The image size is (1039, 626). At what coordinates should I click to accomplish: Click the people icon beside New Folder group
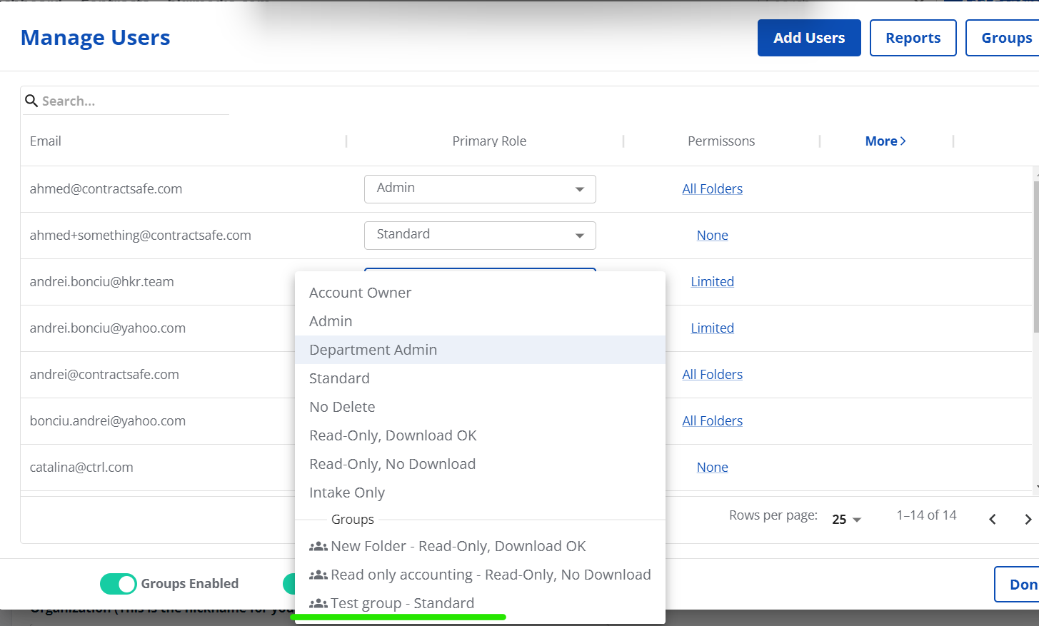318,545
